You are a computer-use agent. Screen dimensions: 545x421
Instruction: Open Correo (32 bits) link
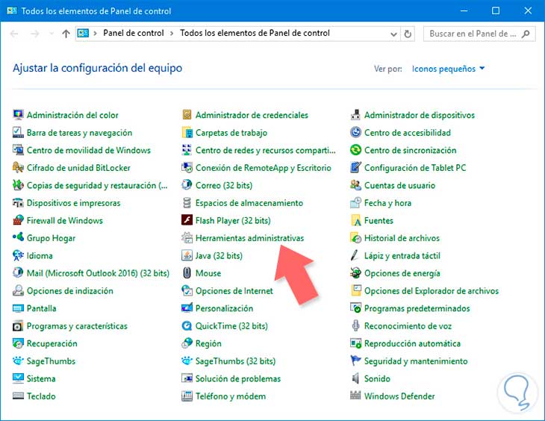(x=224, y=186)
